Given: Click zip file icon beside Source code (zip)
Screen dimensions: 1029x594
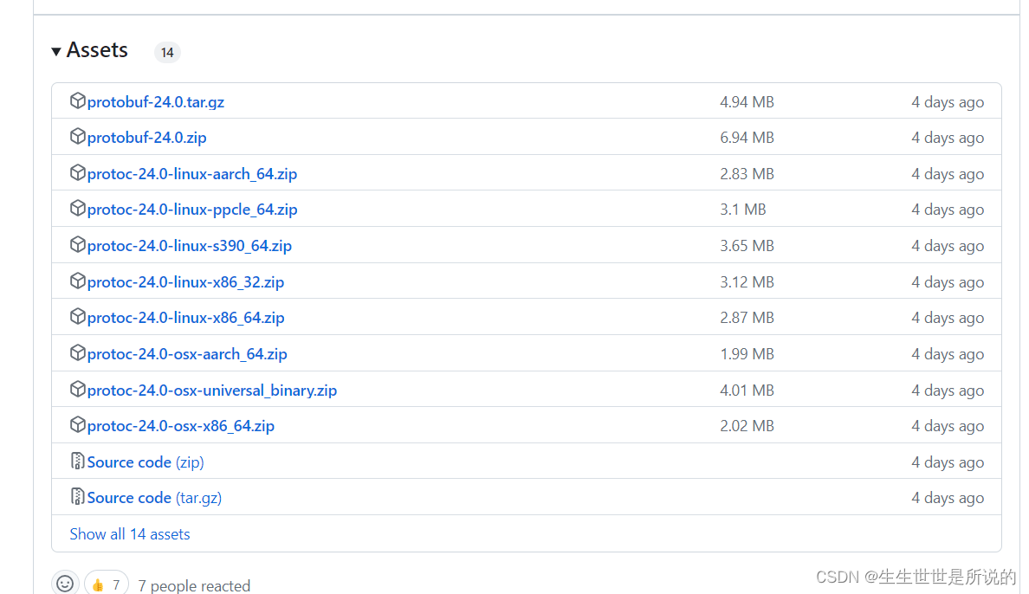Looking at the screenshot, I should (77, 461).
